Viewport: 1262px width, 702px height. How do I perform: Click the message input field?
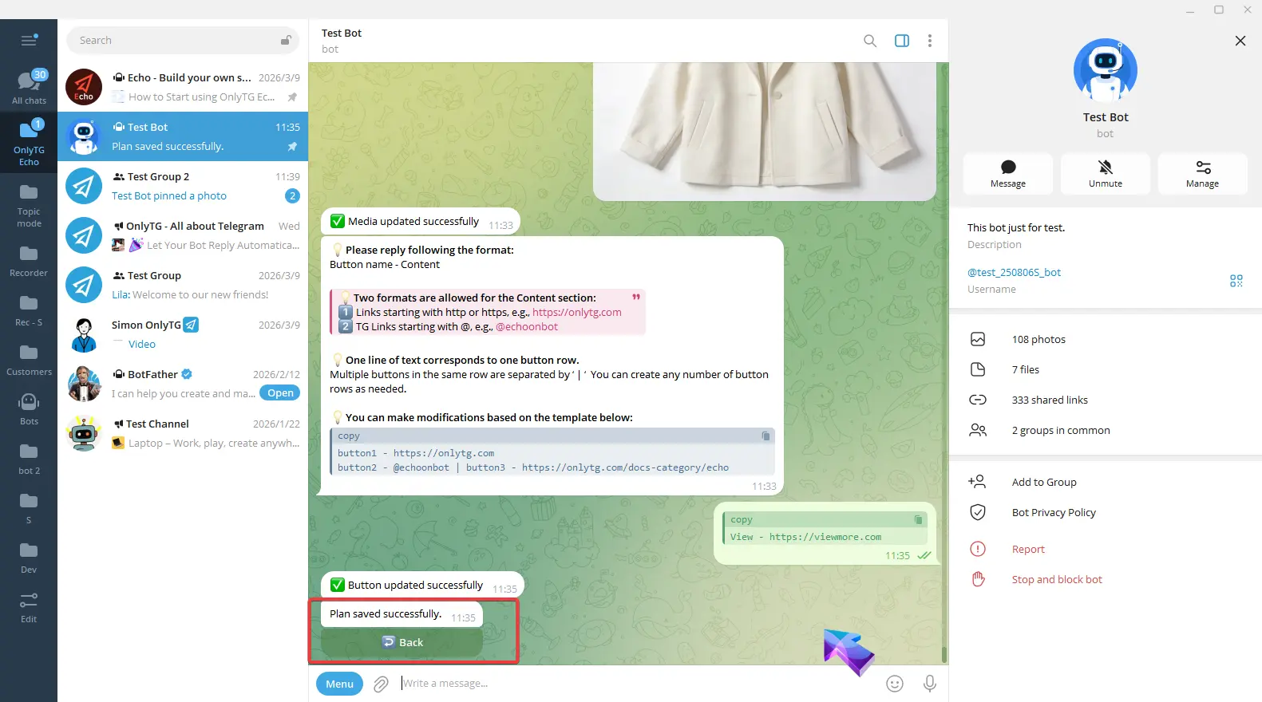click(x=639, y=684)
